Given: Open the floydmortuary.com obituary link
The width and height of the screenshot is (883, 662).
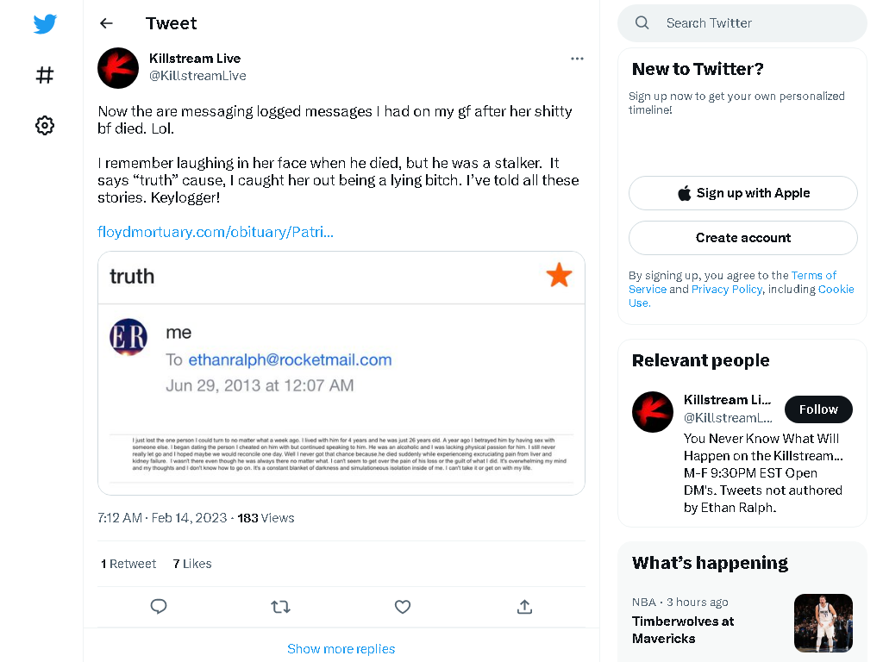Looking at the screenshot, I should [x=215, y=232].
